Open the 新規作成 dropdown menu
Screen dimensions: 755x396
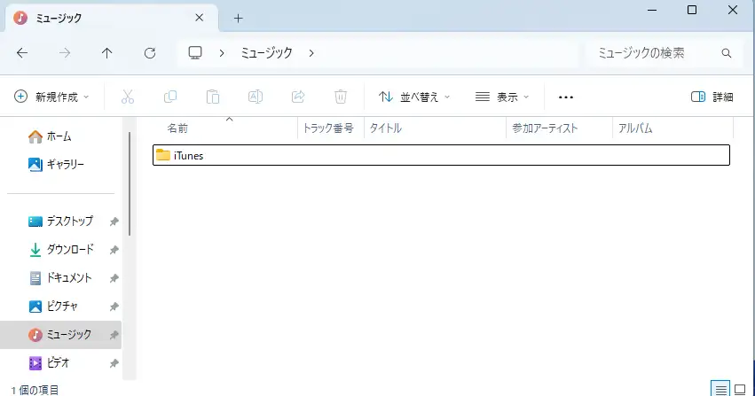pos(52,97)
